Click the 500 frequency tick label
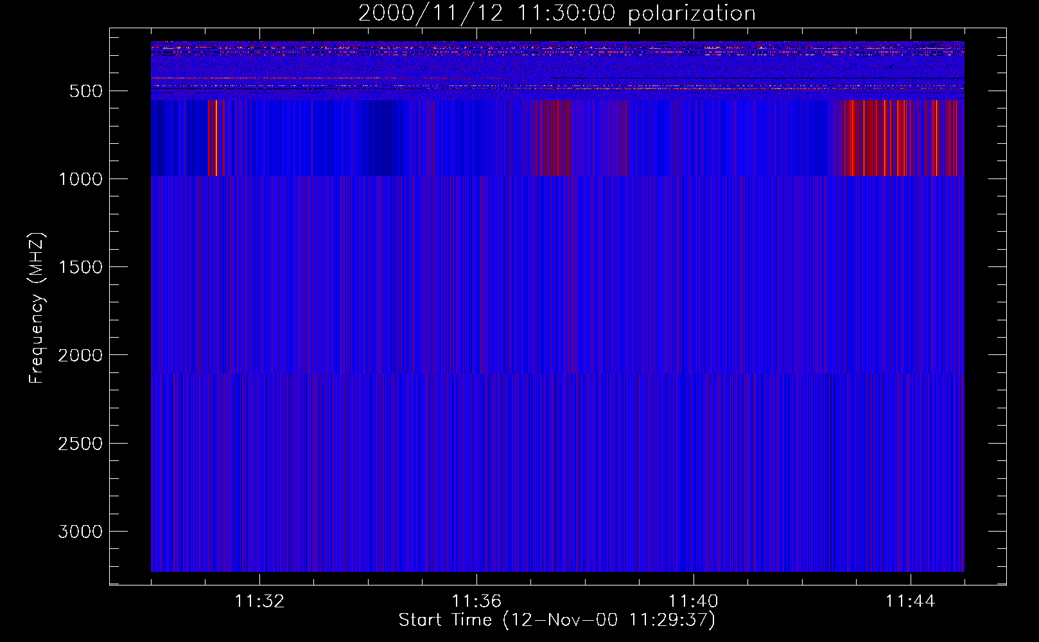 [x=87, y=91]
